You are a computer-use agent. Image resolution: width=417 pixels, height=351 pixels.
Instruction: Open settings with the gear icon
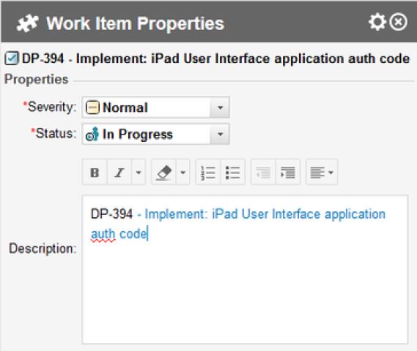tap(377, 22)
